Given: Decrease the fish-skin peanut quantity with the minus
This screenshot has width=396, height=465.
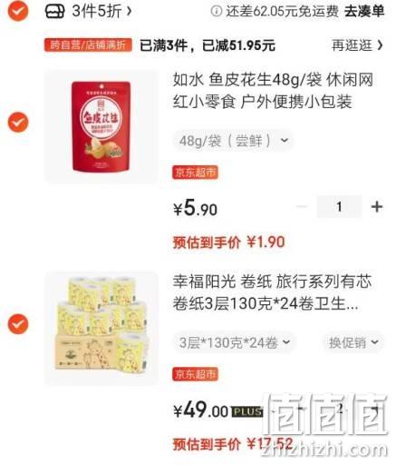Looking at the screenshot, I should point(301,207).
